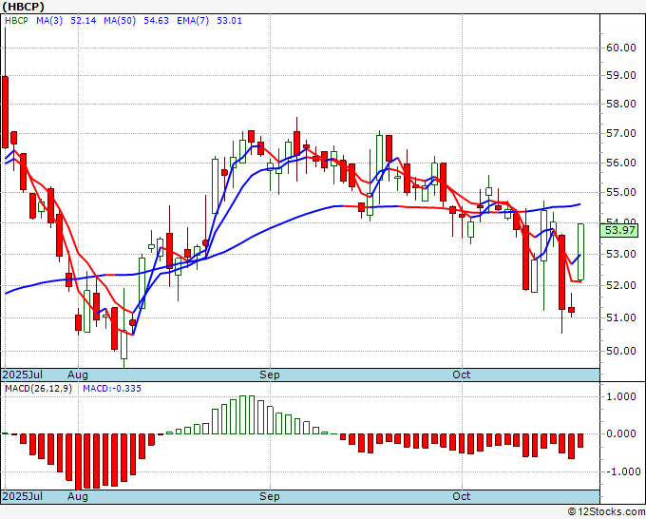Click the 1.000 MACD axis label
This screenshot has width=646, height=519.
pyautogui.click(x=621, y=397)
